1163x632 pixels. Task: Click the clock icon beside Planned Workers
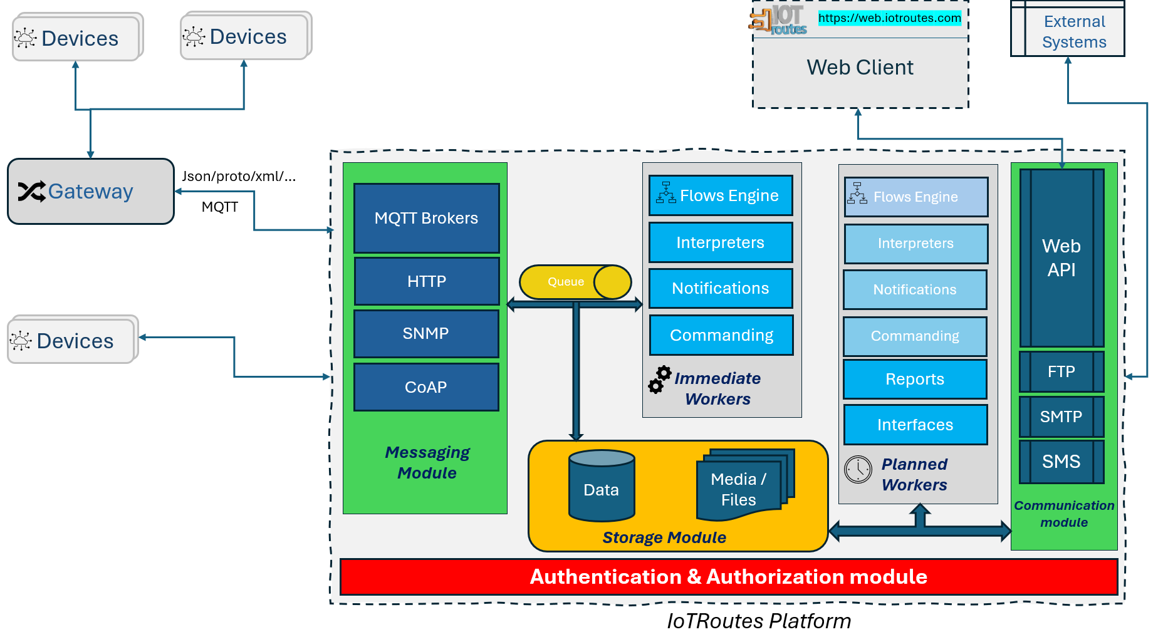coord(858,469)
